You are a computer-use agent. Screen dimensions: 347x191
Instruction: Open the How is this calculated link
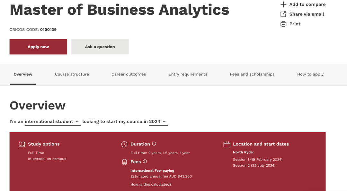click(x=151, y=184)
